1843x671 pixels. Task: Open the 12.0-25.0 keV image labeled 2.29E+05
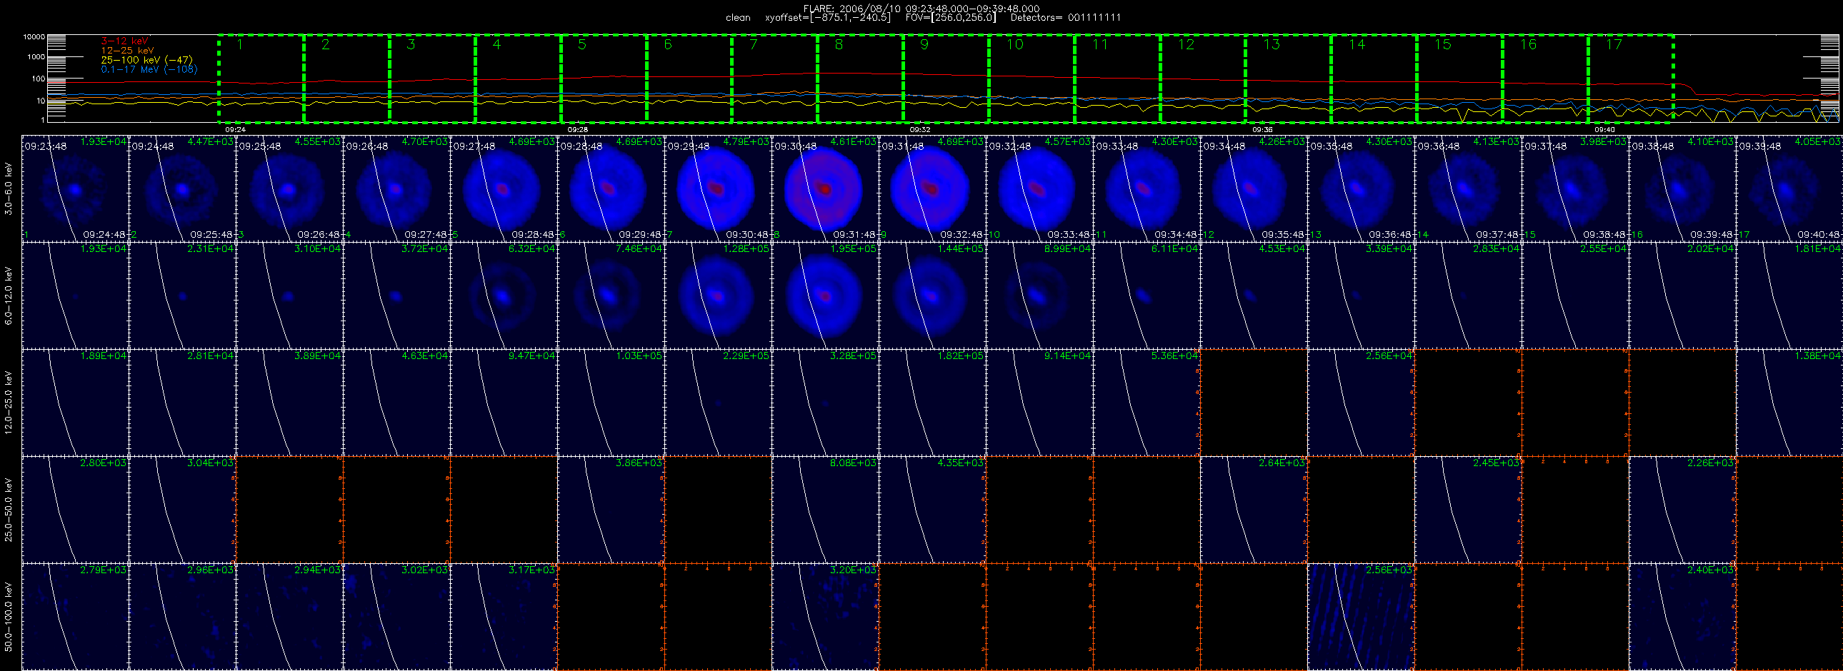(719, 403)
